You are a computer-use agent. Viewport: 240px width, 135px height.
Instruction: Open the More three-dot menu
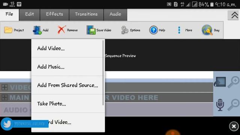179,30
